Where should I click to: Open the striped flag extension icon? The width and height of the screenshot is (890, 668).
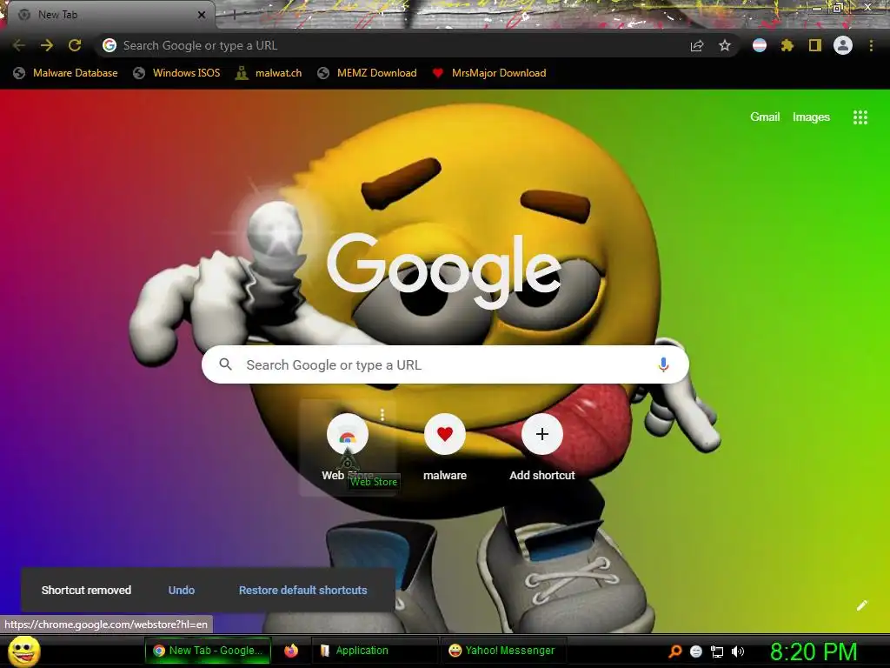[760, 45]
